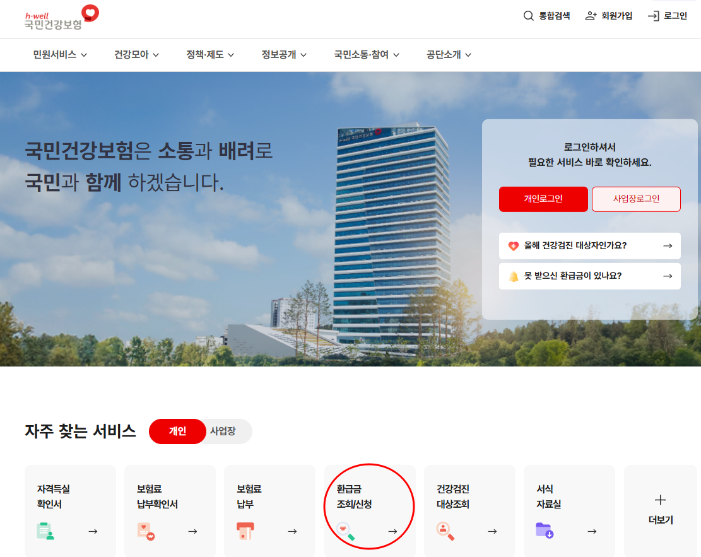Image resolution: width=701 pixels, height=557 pixels.
Task: Click bell icon beside 환급금 question
Action: [513, 276]
